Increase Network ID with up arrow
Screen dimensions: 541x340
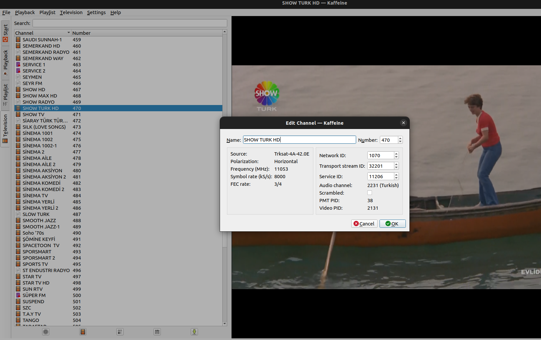[x=396, y=154]
